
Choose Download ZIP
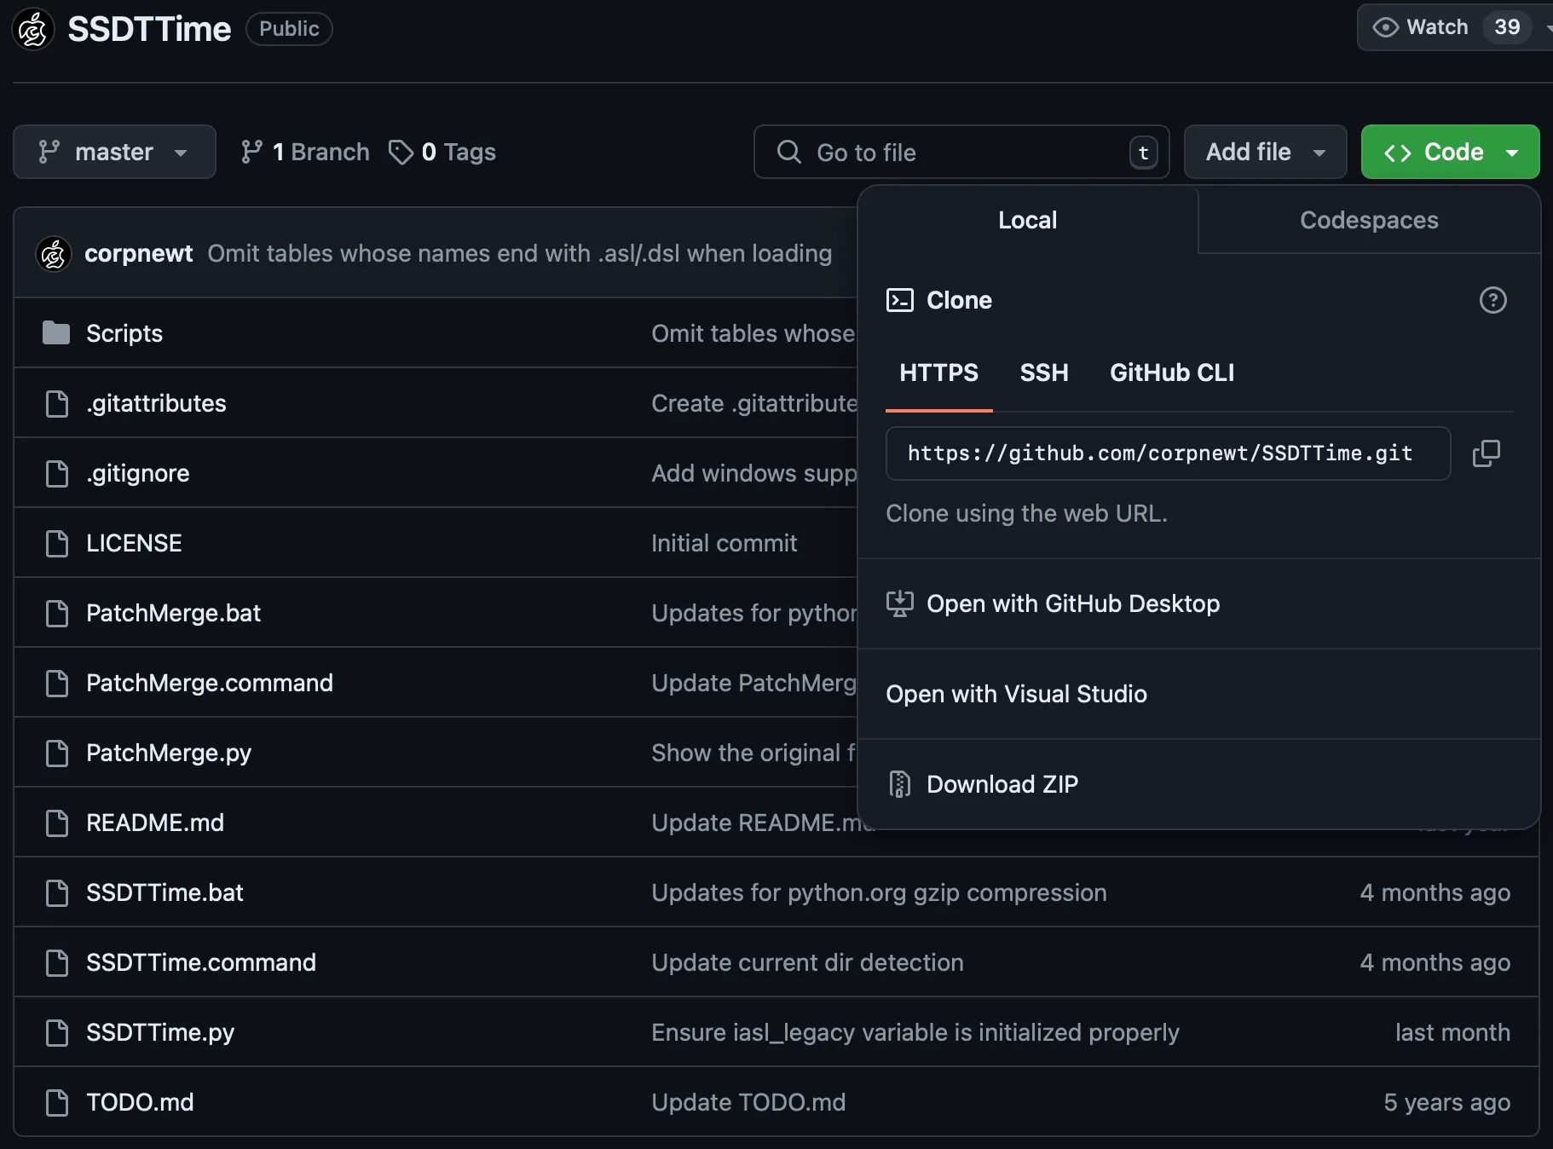[1198, 784]
